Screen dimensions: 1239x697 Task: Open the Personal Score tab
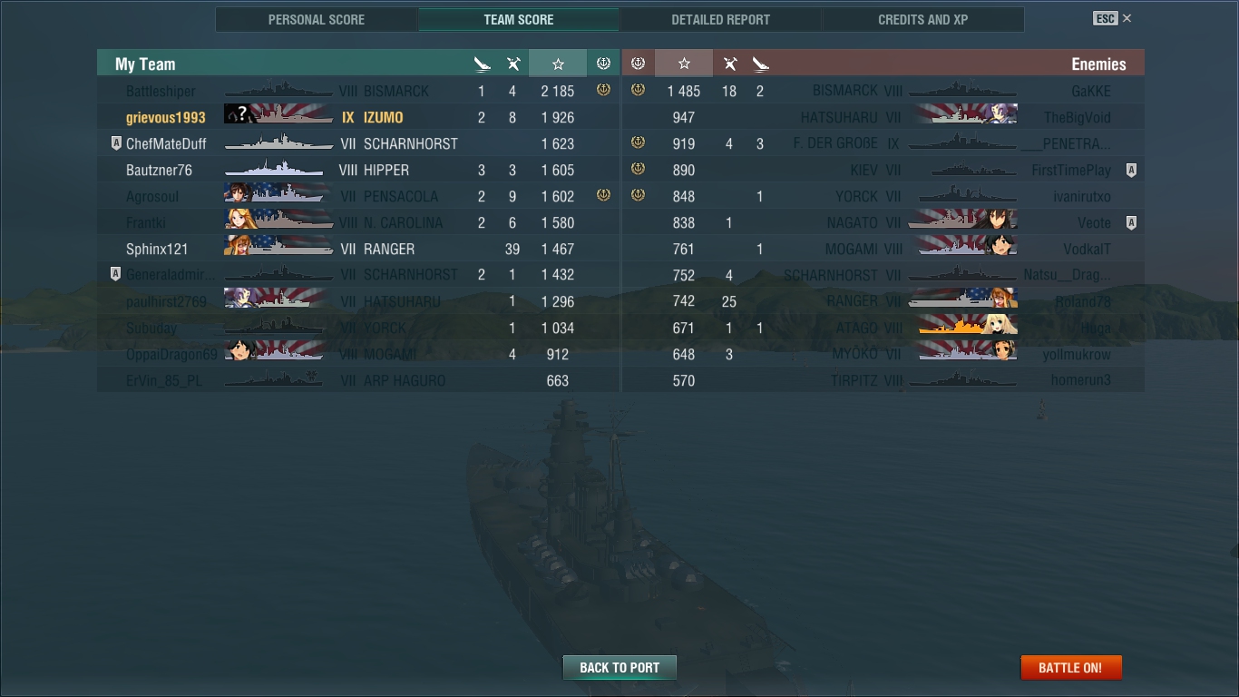click(317, 19)
